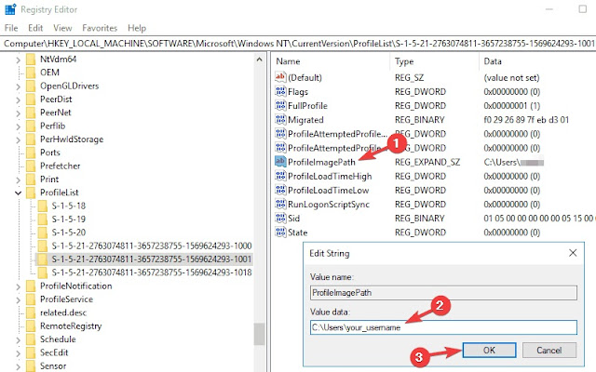Select the Perflib tree item

tap(52, 126)
